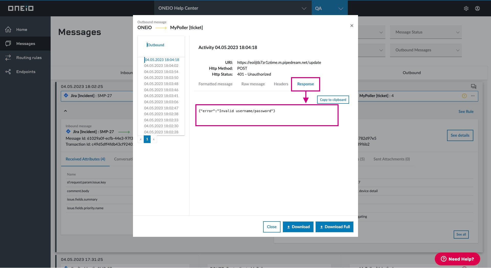Select activity 04.05.2023 18:04:18
Viewport: 491px width, 268px height.
[162, 60]
